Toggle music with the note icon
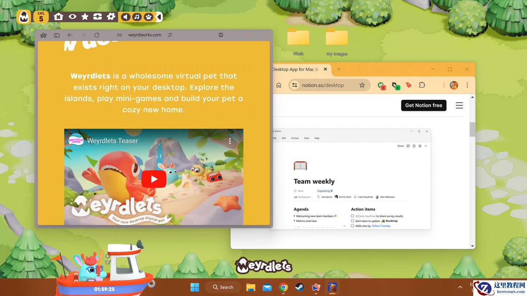527x296 pixels. (137, 17)
